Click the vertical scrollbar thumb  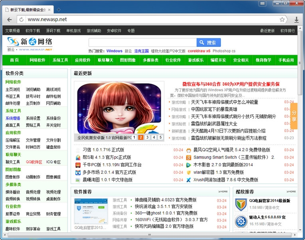(x=300, y=62)
